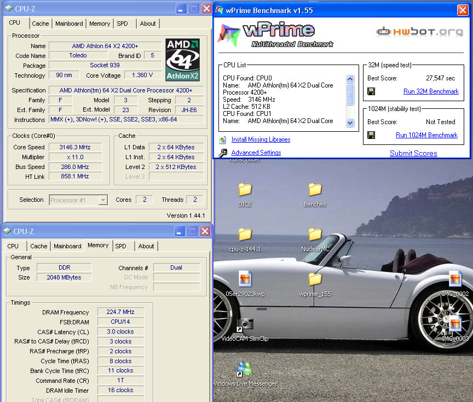Viewport: 473px width, 402px height.
Task: Click the Core Voltage 1.360 V value
Action: tap(142, 75)
